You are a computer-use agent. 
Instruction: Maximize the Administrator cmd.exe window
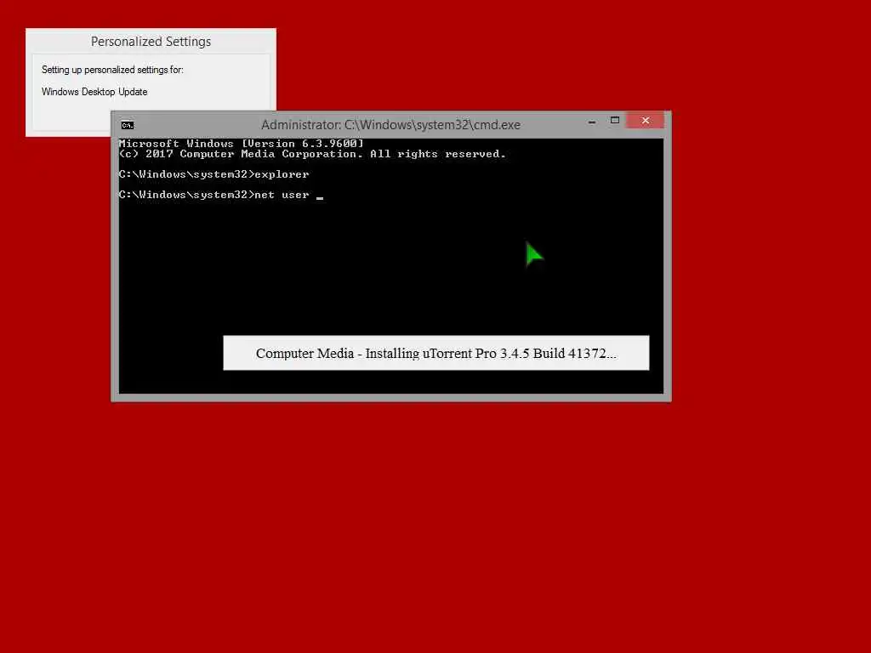pos(614,121)
